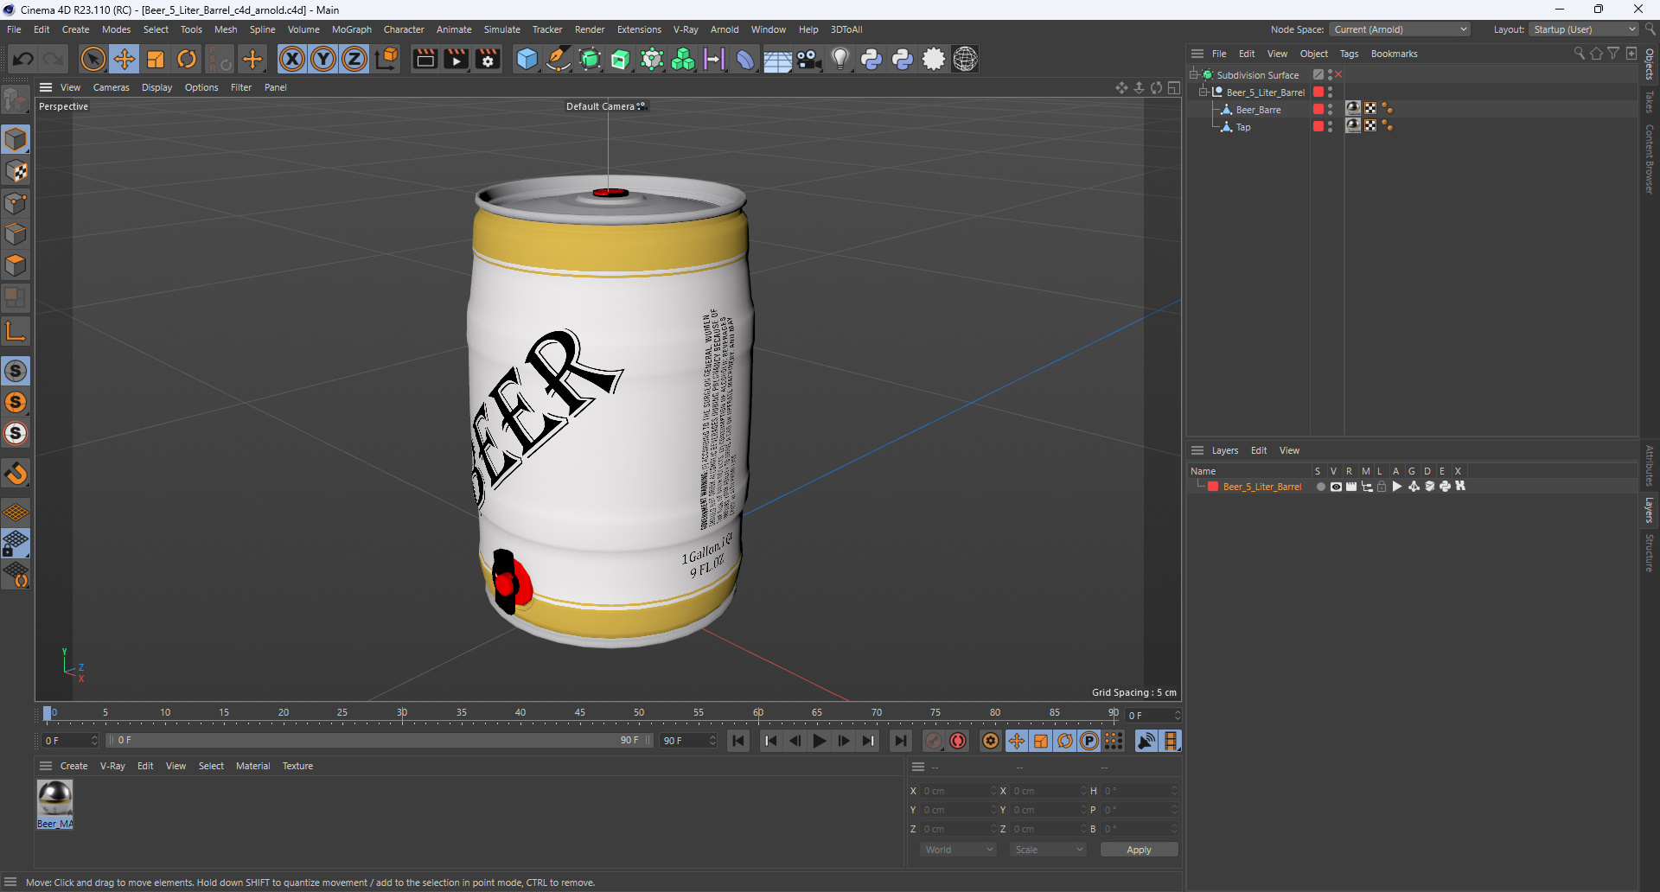Collapse Subdivision Surface tree node
This screenshot has width=1660, height=892.
point(1193,74)
